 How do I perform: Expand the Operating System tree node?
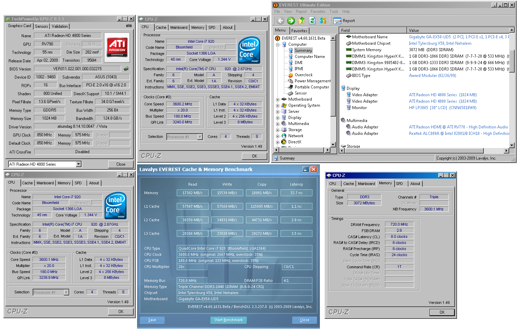tap(278, 106)
